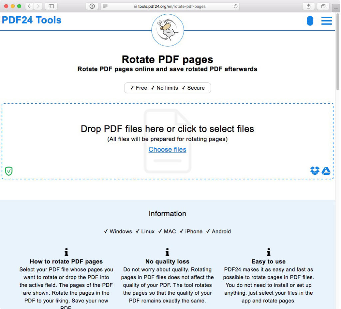Click 'How to rotate PDF pages' title

[x=66, y=261]
